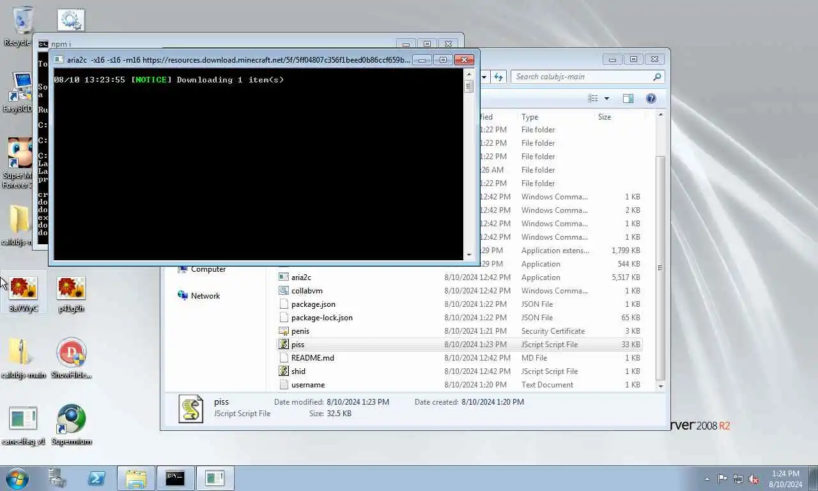
Task: Toggle the preview pane in Explorer
Action: tap(628, 98)
